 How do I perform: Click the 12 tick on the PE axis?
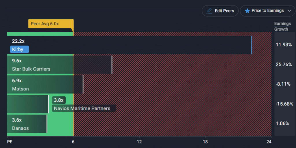pos(139,142)
